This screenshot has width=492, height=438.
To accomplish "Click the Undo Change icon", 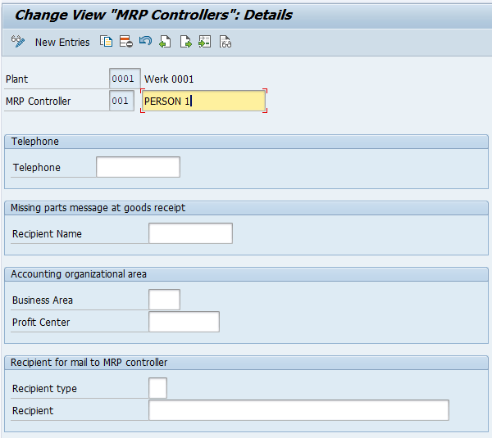I will click(x=145, y=41).
